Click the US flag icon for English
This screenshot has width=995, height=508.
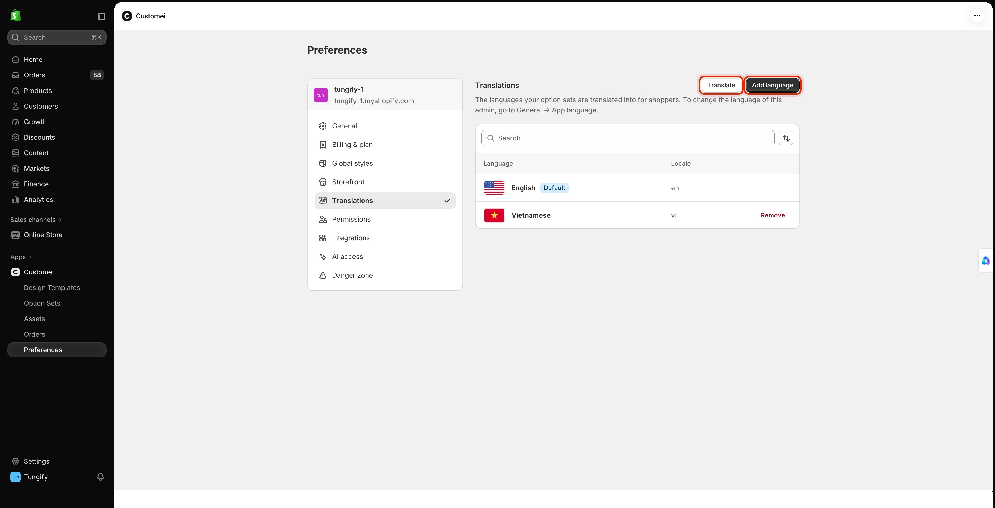(x=494, y=188)
